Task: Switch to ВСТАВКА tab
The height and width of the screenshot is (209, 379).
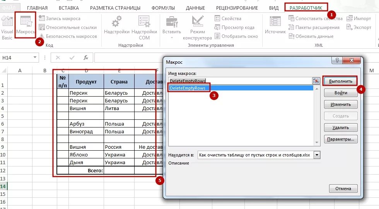Action: click(x=69, y=8)
